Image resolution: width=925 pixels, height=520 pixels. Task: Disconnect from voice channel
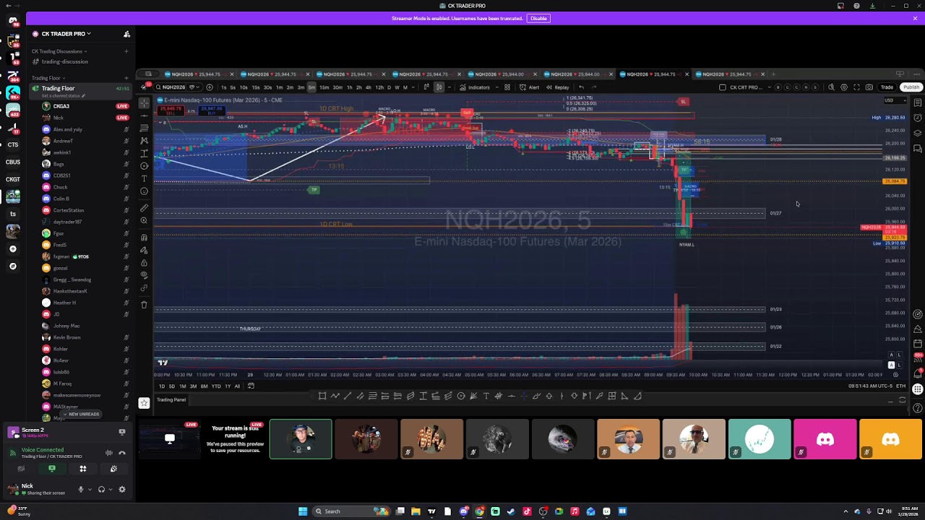[122, 453]
